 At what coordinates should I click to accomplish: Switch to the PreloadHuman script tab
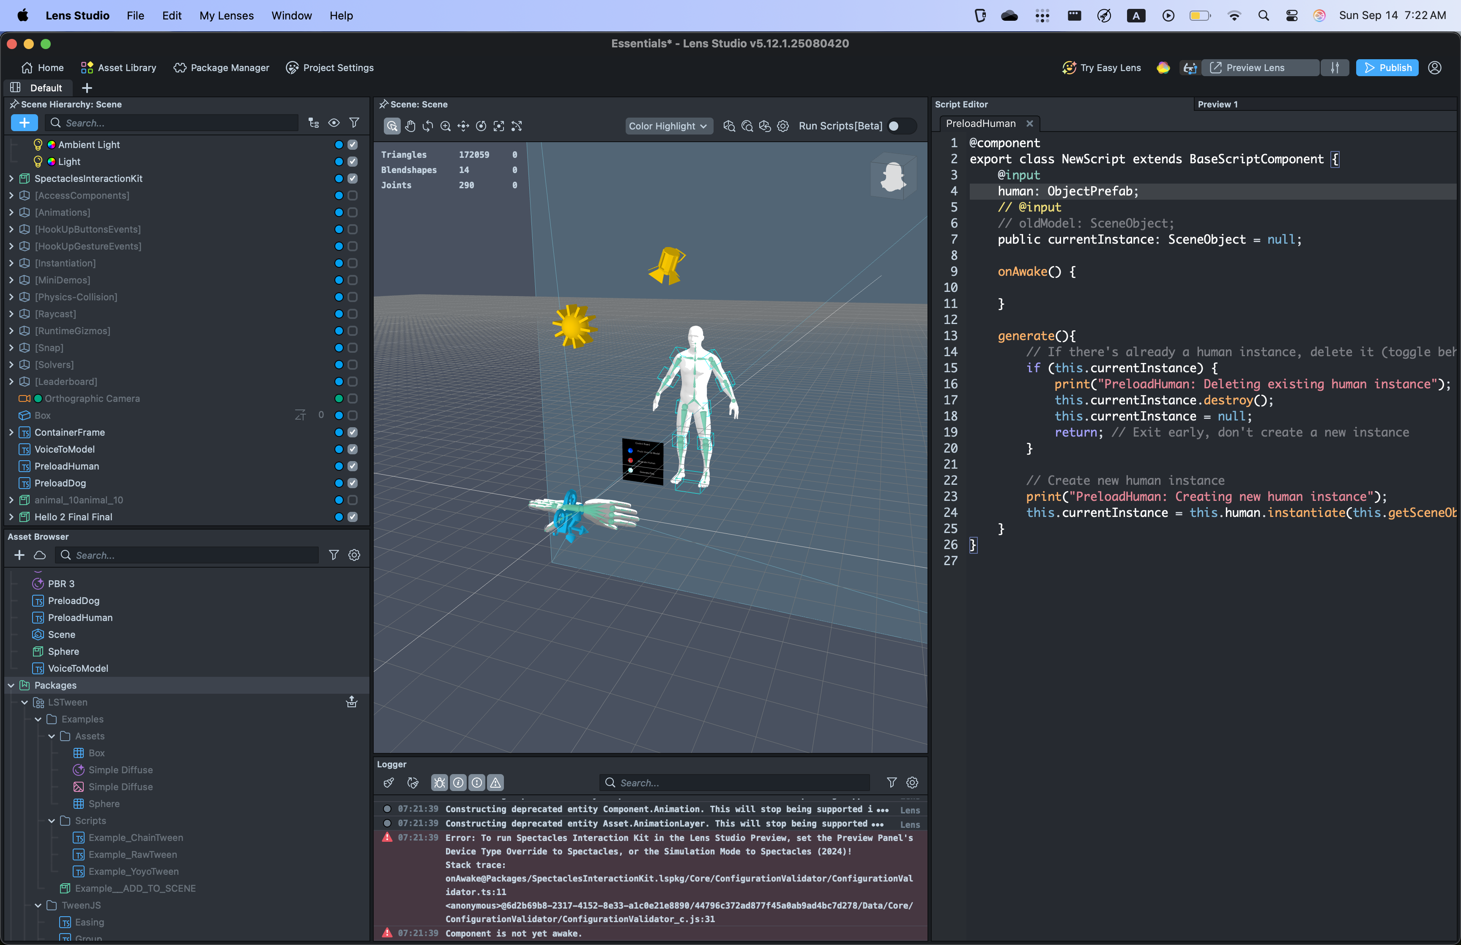[980, 124]
